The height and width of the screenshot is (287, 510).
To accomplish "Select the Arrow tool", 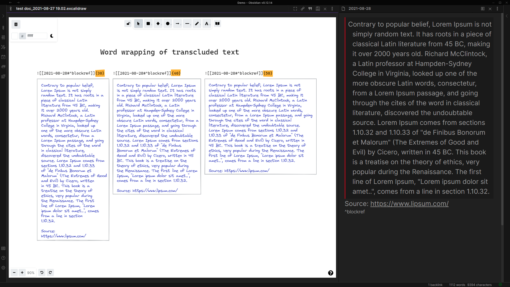I will (177, 24).
